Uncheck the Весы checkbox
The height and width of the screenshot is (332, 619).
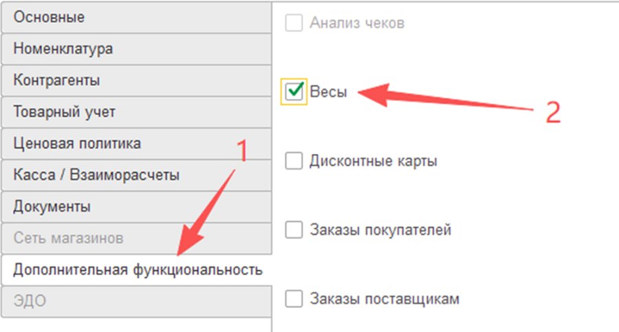coord(294,91)
